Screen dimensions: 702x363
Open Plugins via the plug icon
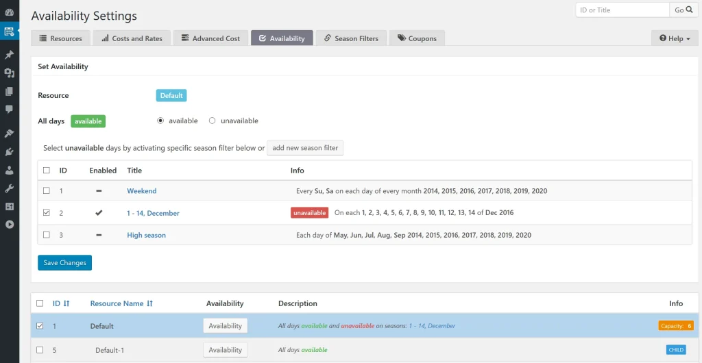(10, 152)
